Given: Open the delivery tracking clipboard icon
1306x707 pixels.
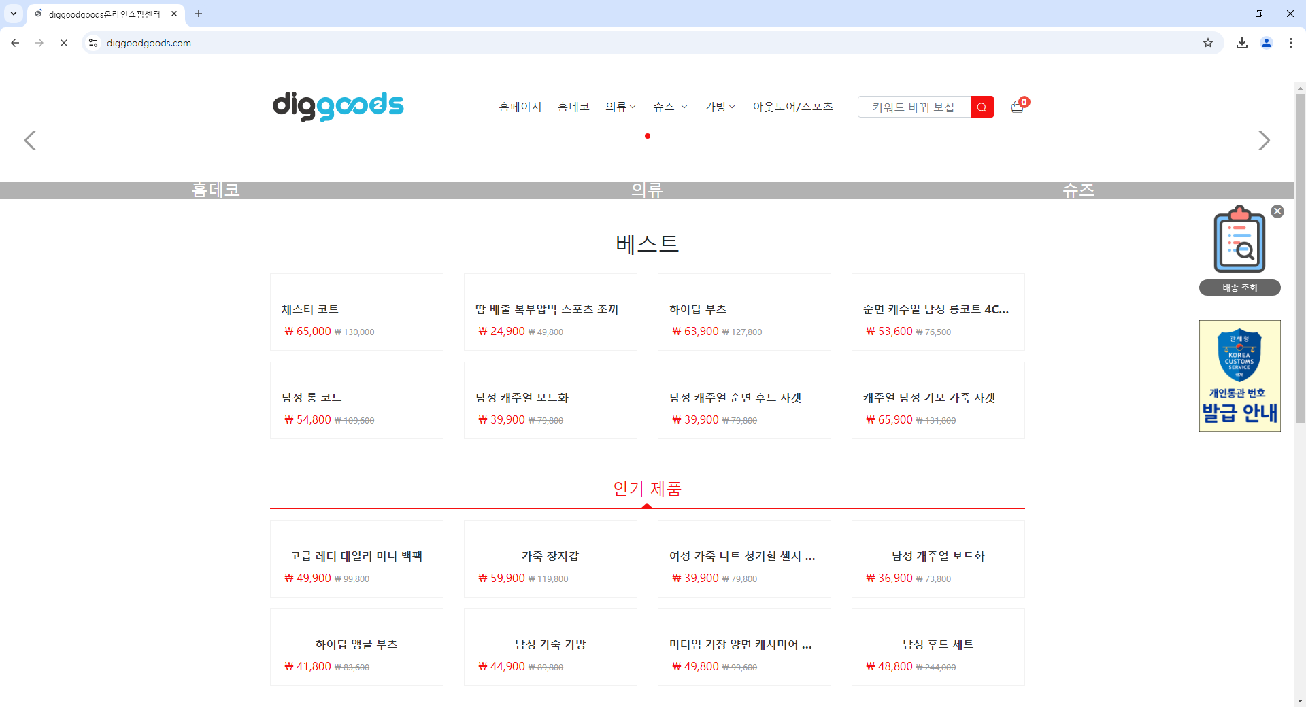Looking at the screenshot, I should coord(1239,239).
